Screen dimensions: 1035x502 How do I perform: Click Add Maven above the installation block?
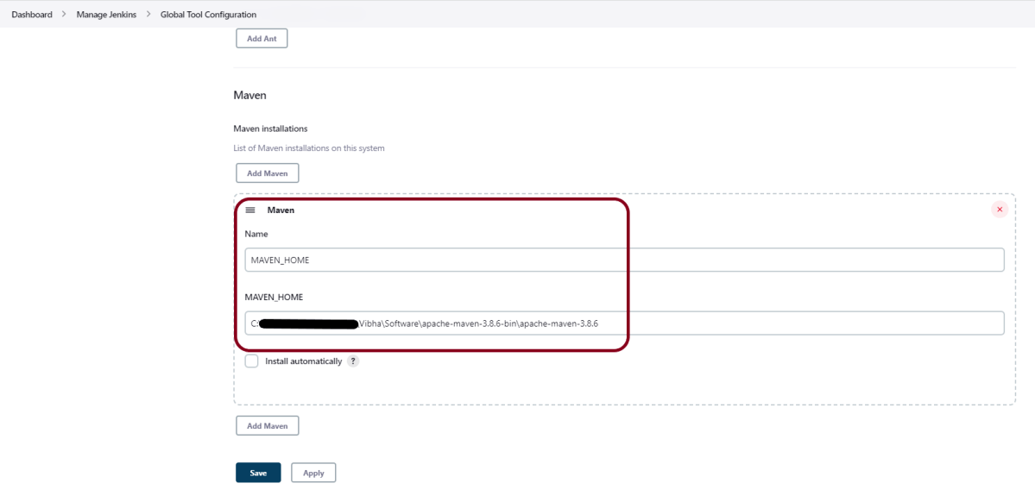tap(268, 173)
